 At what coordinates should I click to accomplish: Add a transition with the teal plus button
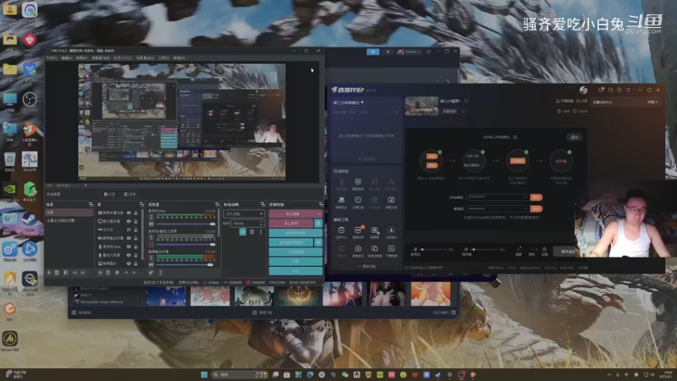tap(243, 232)
